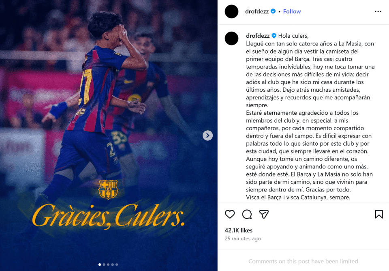Click the verified badge in the header
Viewport: 389px width, 271px height.
point(273,11)
